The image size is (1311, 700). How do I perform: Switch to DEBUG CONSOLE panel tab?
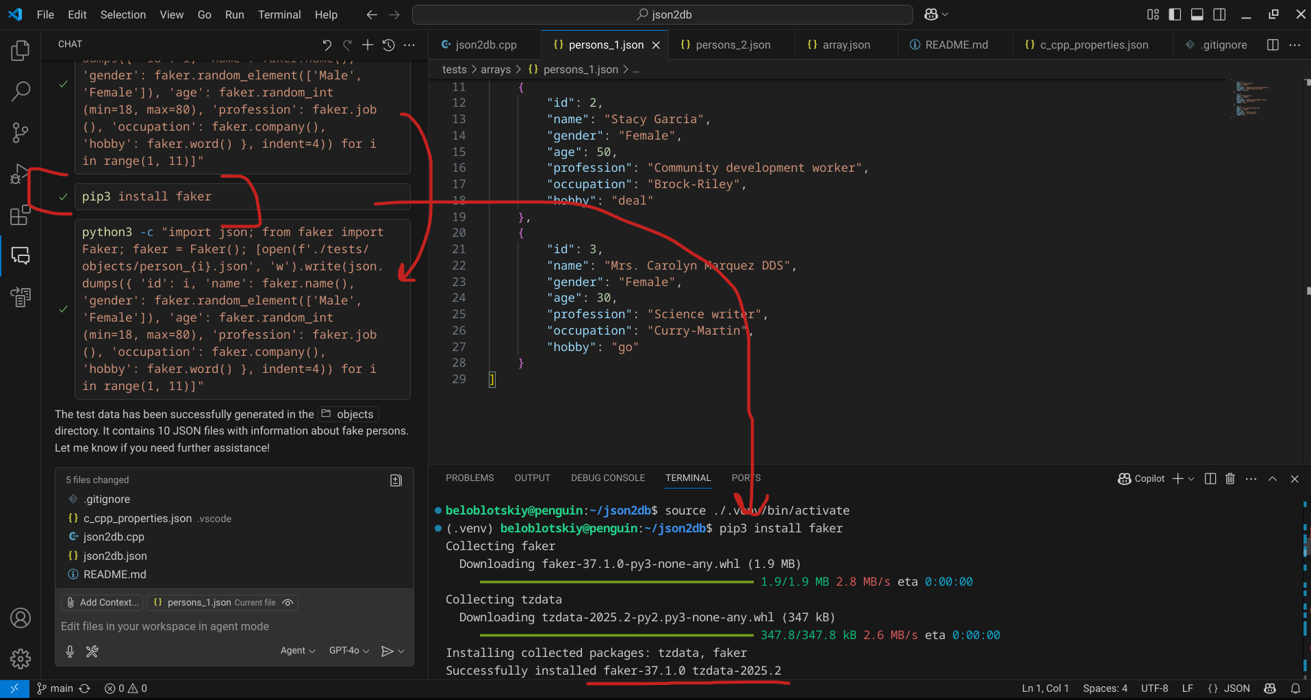(608, 478)
